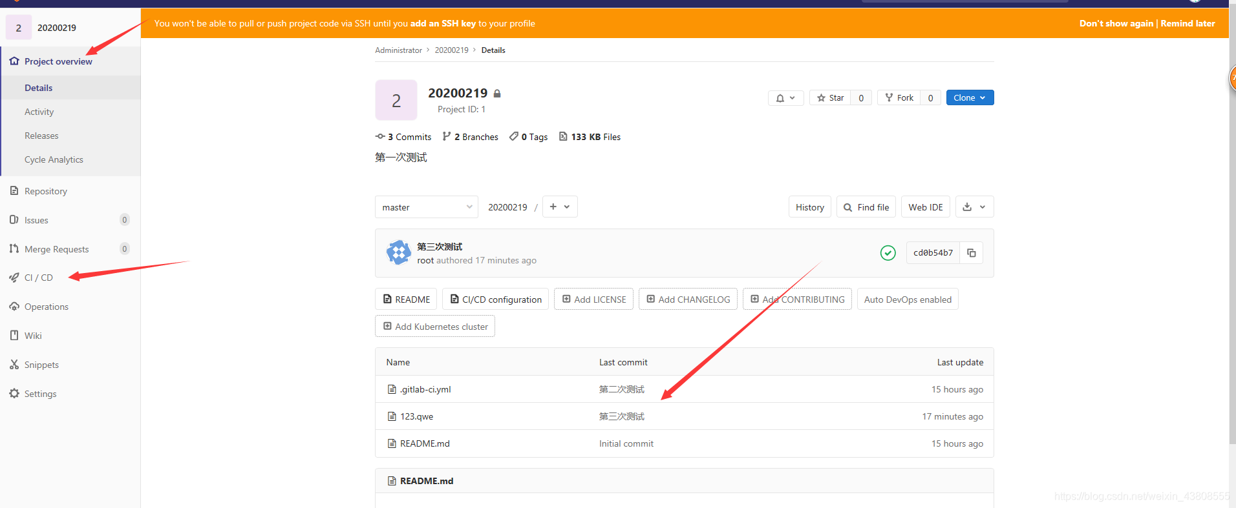Click the Wiki sidebar icon
The image size is (1236, 508).
(14, 336)
